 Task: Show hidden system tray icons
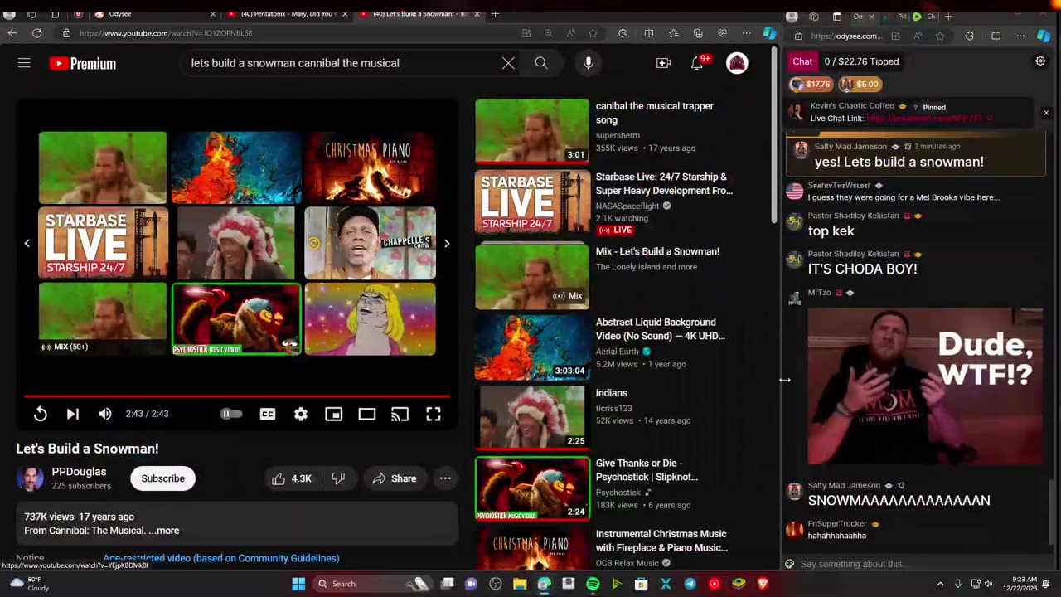(x=940, y=584)
